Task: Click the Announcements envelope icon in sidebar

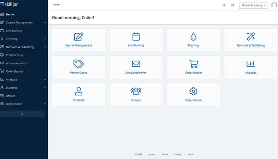Action: pos(2,63)
